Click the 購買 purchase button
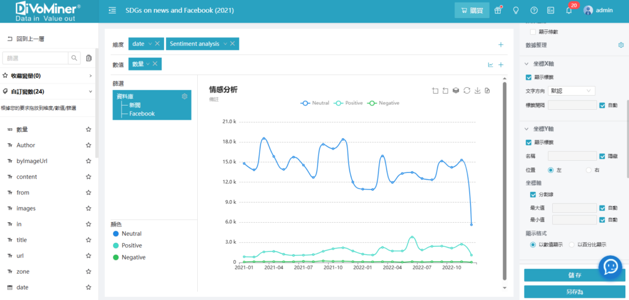Image resolution: width=629 pixels, height=300 pixels. [x=472, y=10]
